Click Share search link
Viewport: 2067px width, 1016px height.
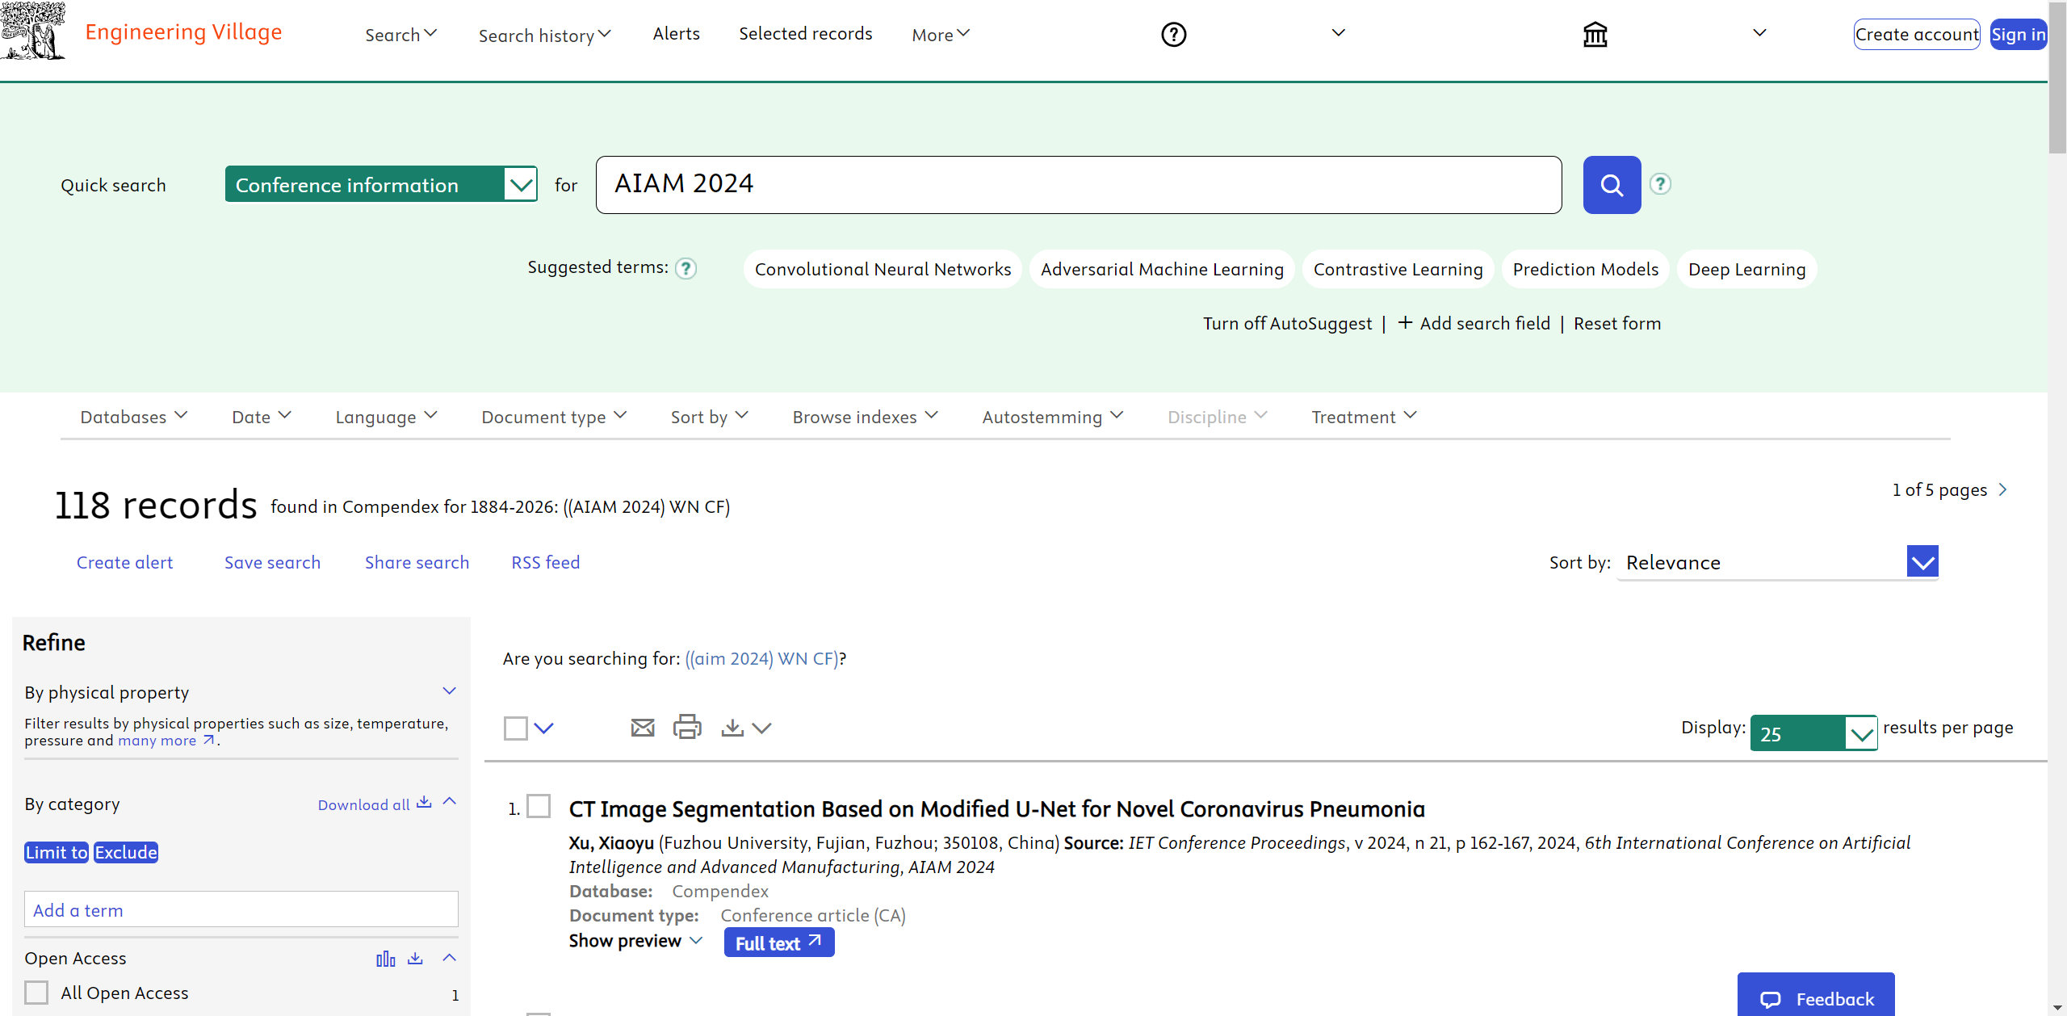pos(417,562)
